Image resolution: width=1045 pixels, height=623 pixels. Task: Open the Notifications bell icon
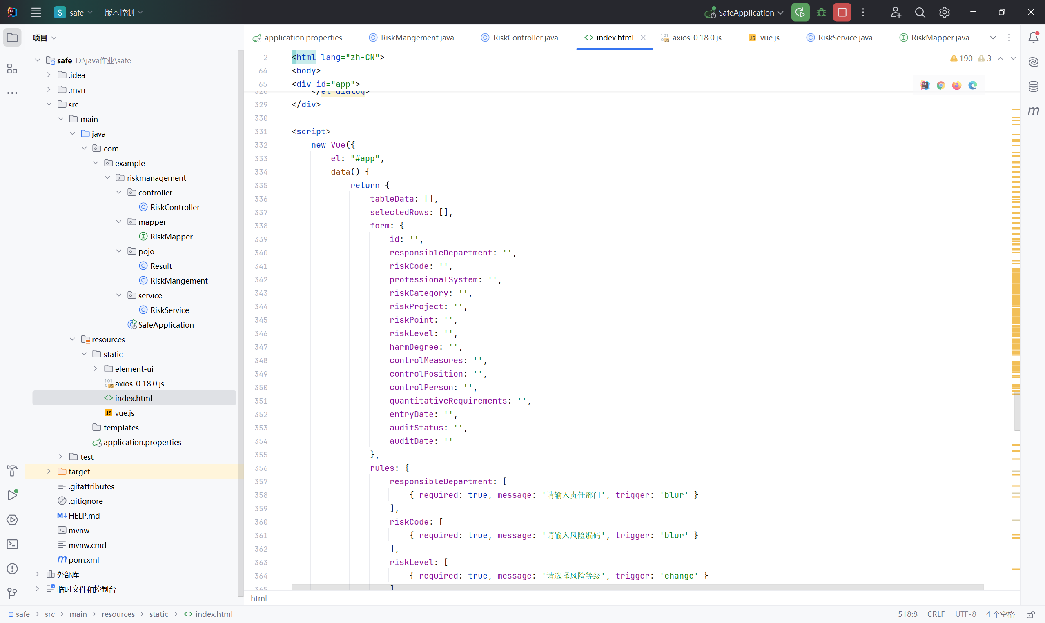click(x=1033, y=38)
